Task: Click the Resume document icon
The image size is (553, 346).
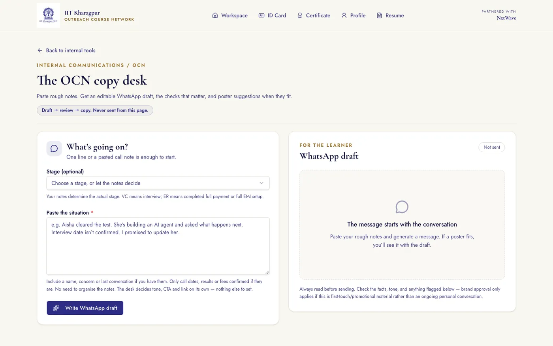Action: click(379, 15)
